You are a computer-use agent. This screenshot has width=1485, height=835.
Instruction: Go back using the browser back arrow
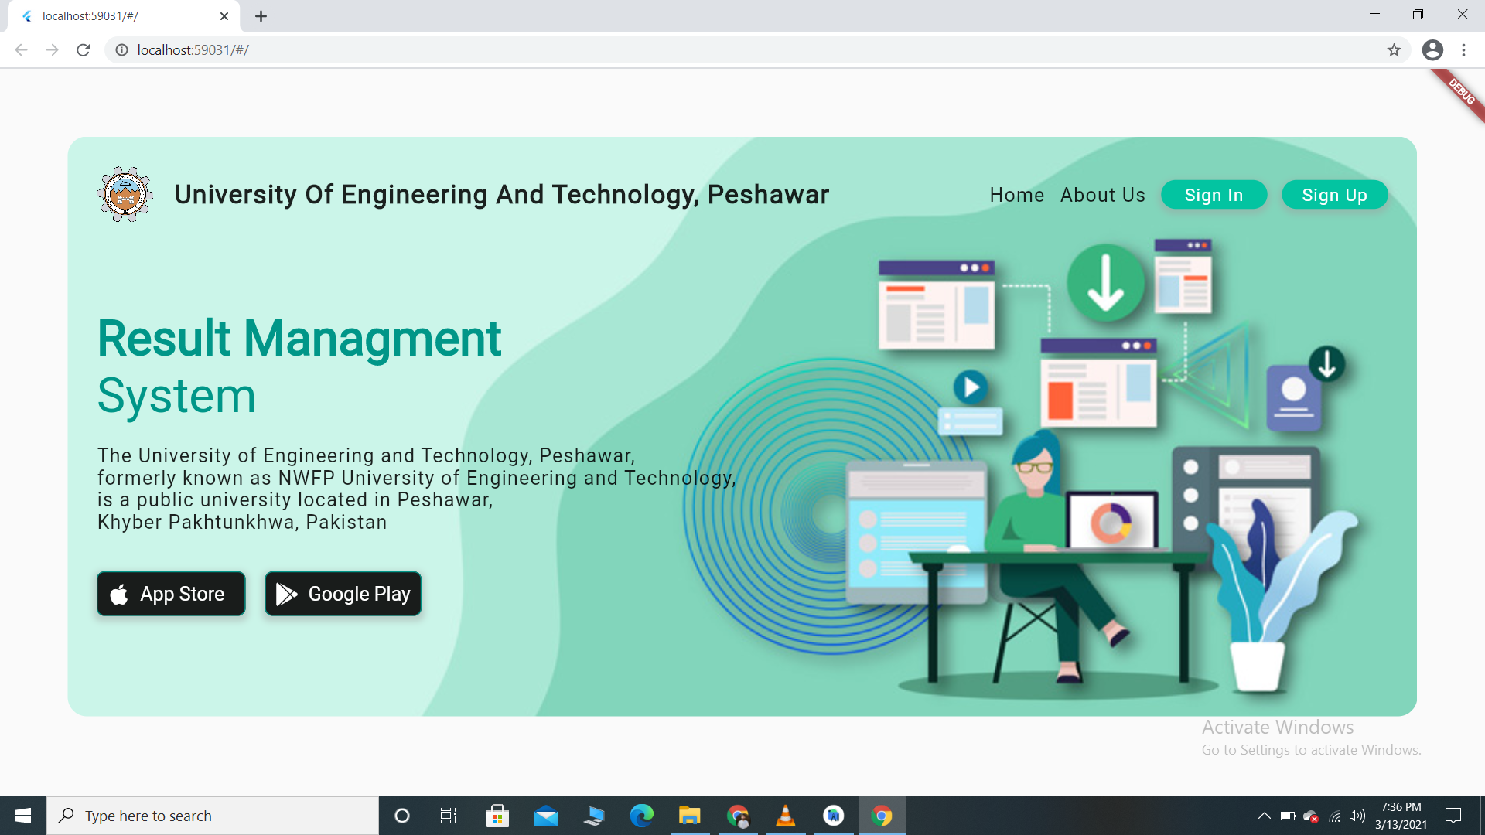point(21,50)
